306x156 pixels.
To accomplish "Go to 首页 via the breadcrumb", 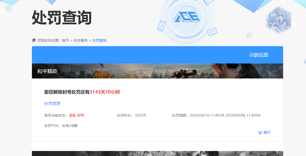I will [65, 40].
